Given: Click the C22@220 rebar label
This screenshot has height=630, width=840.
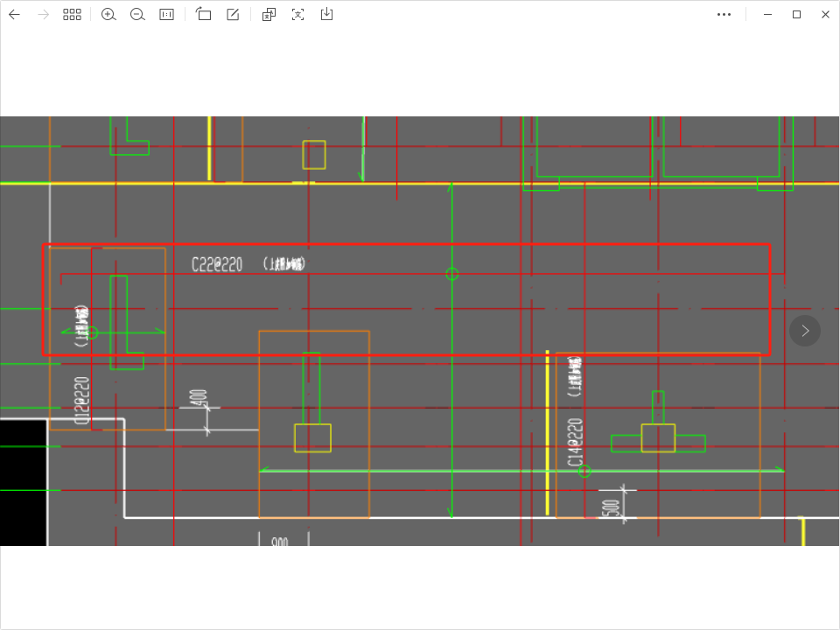Looking at the screenshot, I should click(x=217, y=264).
